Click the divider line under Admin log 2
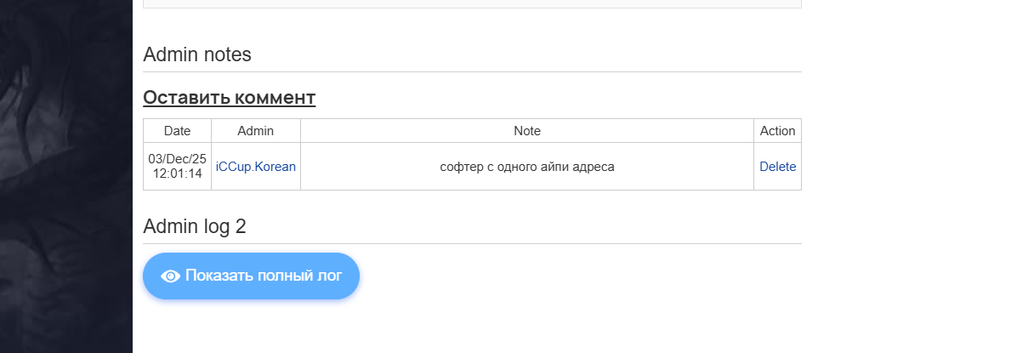Viewport: 1011px width, 353px height. pyautogui.click(x=472, y=243)
